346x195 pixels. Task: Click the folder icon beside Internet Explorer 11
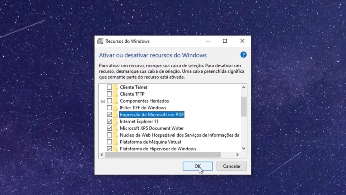115,122
